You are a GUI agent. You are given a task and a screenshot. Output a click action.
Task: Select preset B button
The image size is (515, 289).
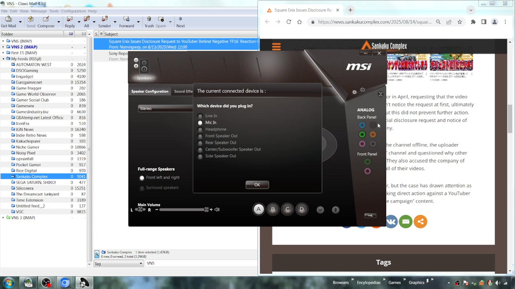pyautogui.click(x=273, y=209)
